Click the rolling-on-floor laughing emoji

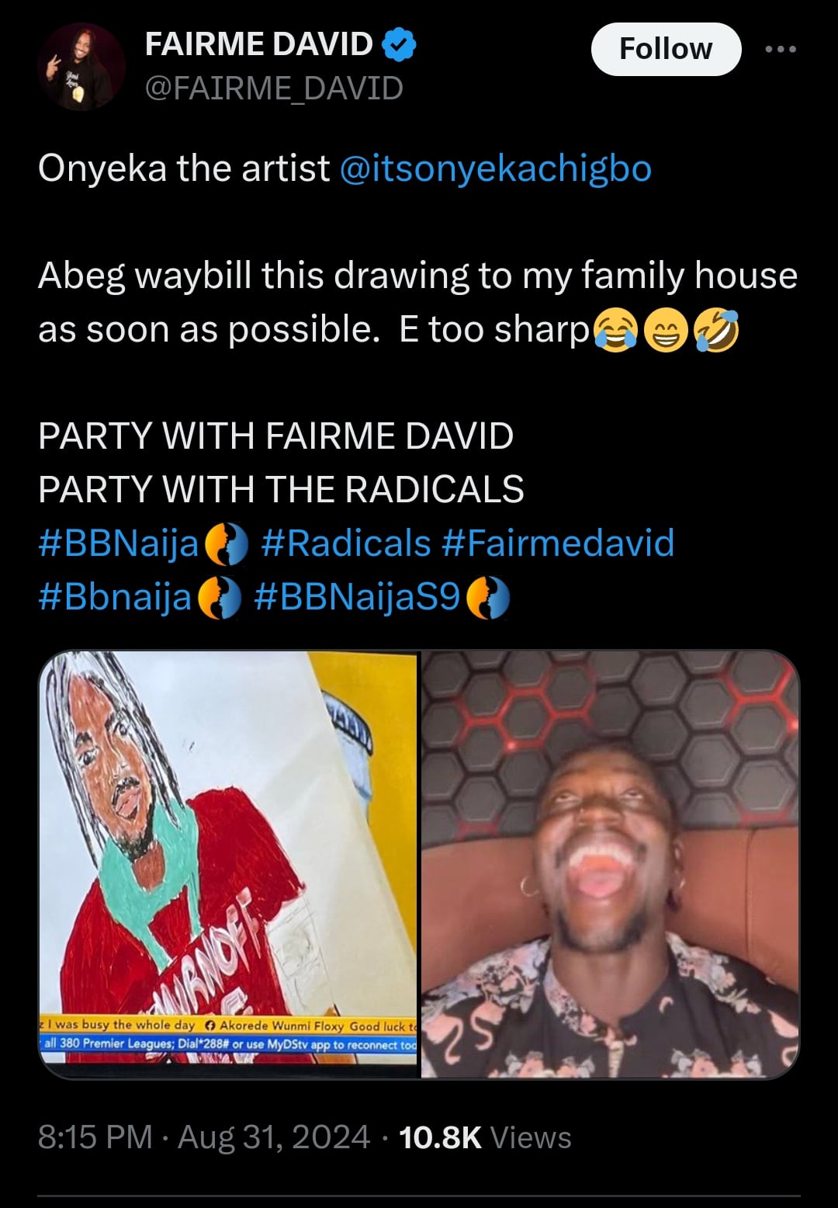[716, 331]
